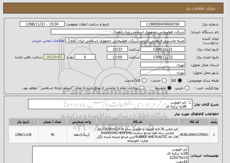
Task: Click the row number 1 cell
Action: (x=214, y=135)
